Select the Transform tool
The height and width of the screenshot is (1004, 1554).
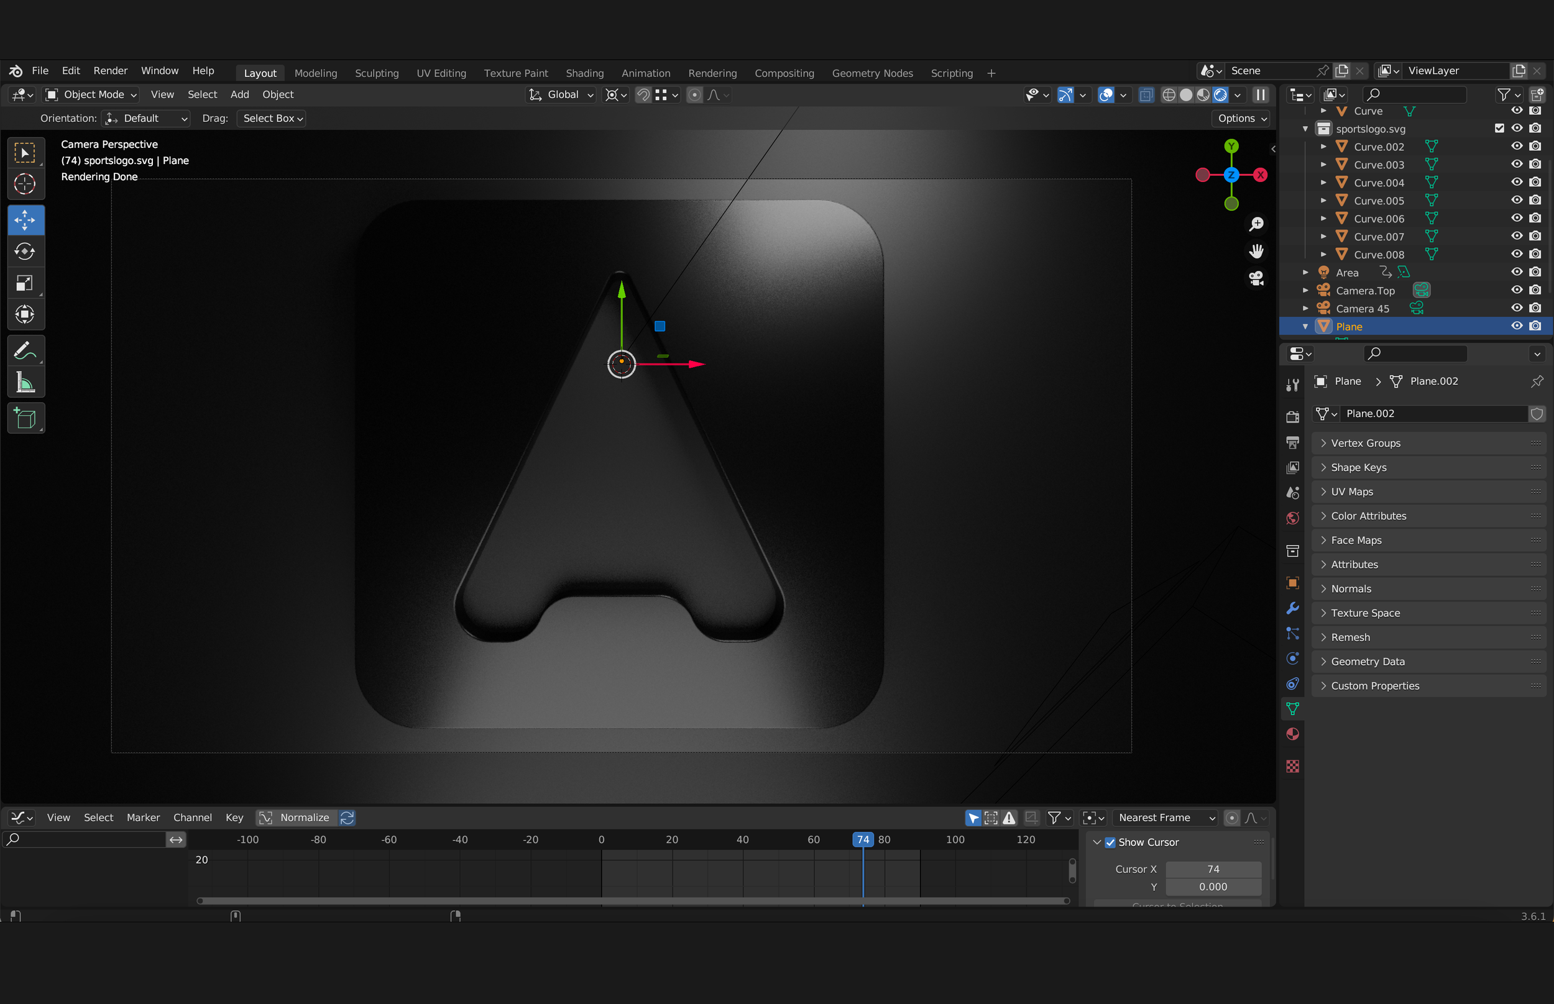tap(25, 314)
